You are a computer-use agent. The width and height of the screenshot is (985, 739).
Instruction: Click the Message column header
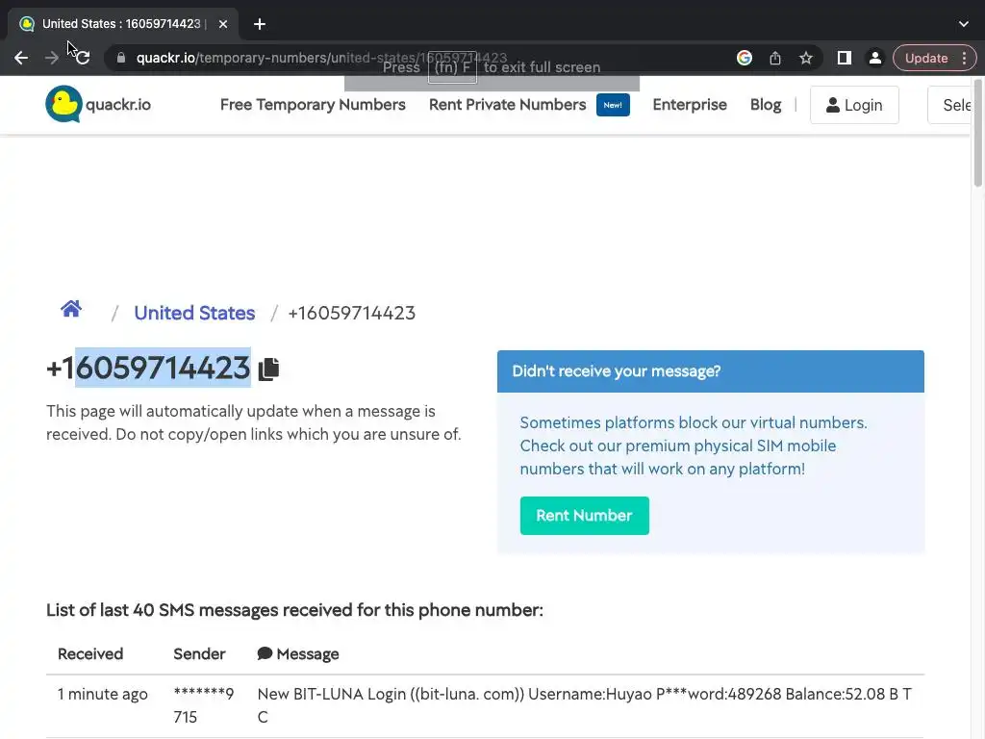298,654
